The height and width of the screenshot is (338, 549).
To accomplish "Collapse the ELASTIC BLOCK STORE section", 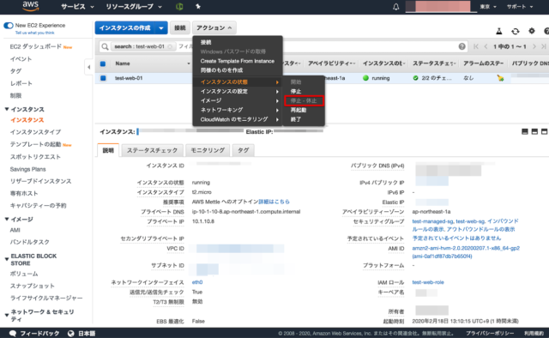I will click(7, 259).
